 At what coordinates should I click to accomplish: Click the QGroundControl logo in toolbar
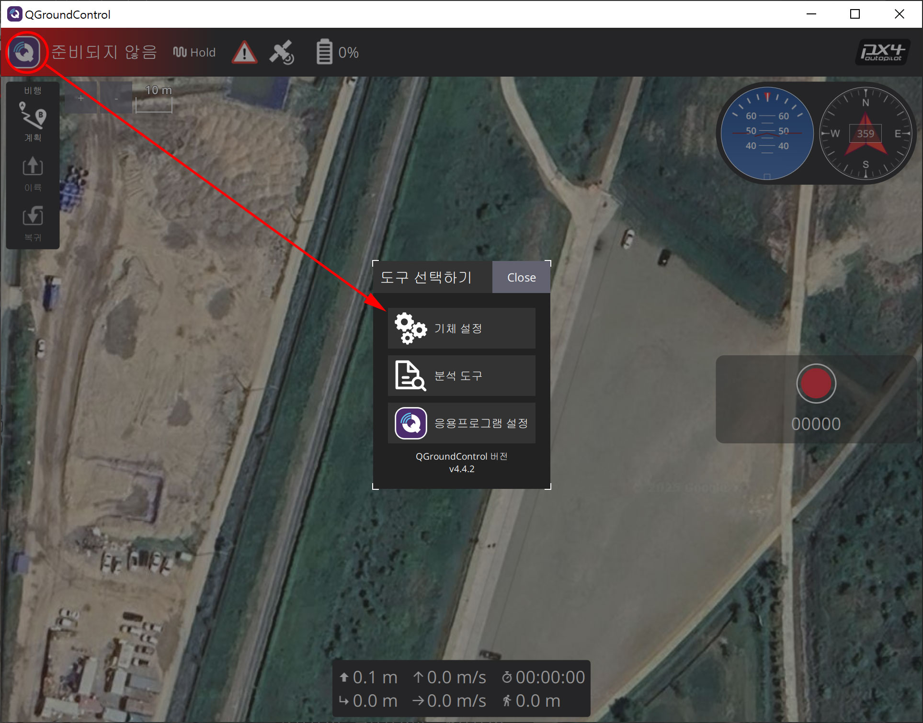pos(25,52)
